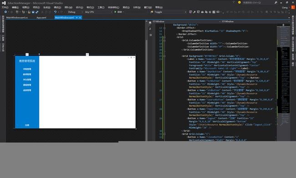Close the MainWindow.xaml tab

click(x=80, y=18)
